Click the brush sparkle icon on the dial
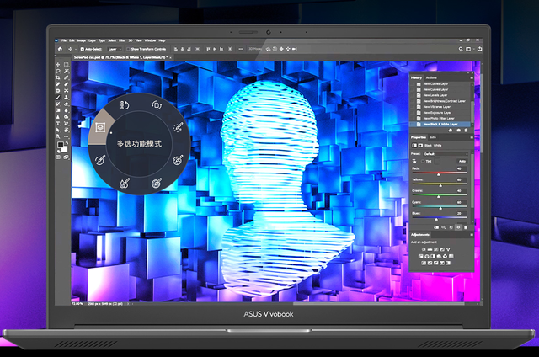The image size is (539, 357). click(x=178, y=126)
